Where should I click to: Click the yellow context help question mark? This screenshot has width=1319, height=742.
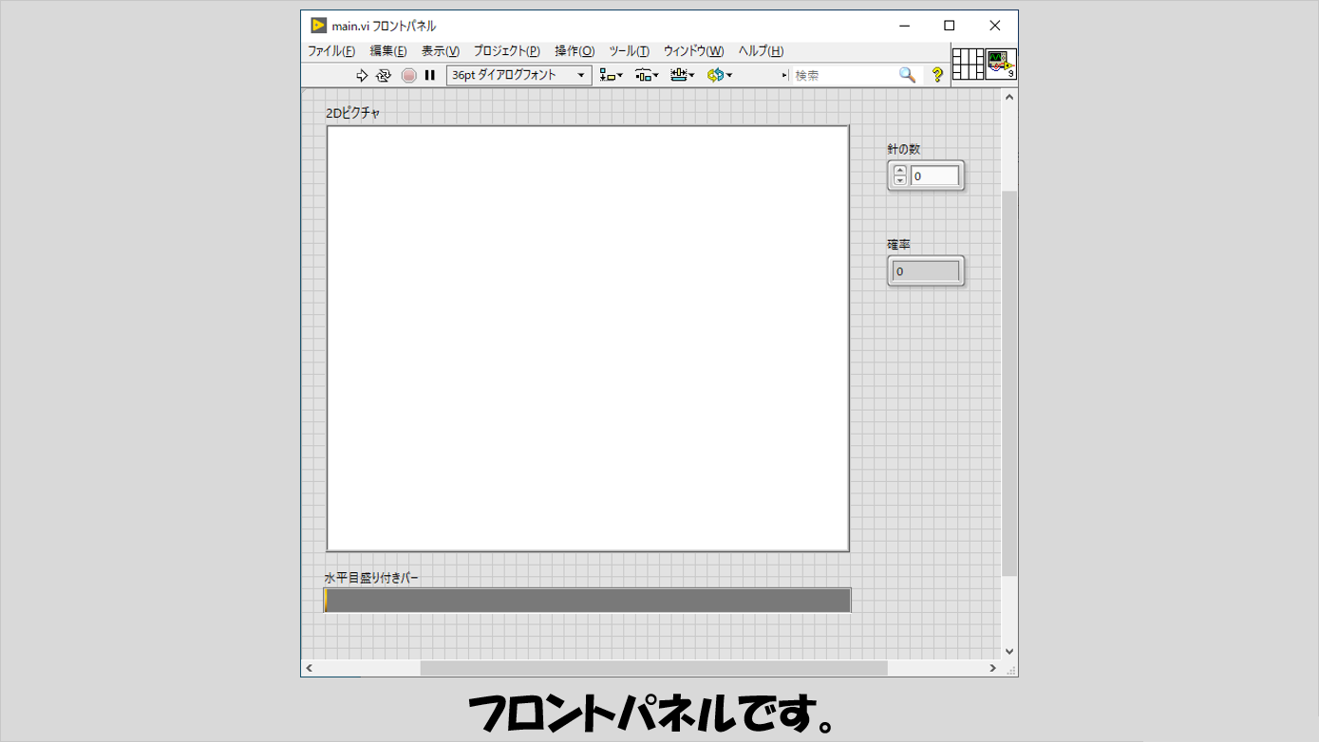[x=937, y=75]
